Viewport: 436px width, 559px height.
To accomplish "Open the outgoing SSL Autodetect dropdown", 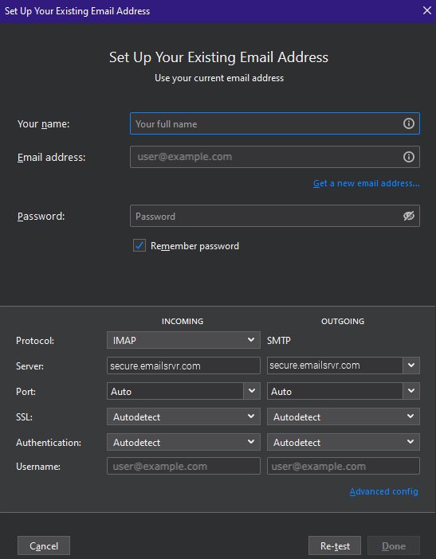I will tap(344, 416).
